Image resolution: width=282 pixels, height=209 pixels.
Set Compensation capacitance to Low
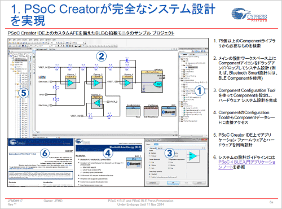point(169,162)
